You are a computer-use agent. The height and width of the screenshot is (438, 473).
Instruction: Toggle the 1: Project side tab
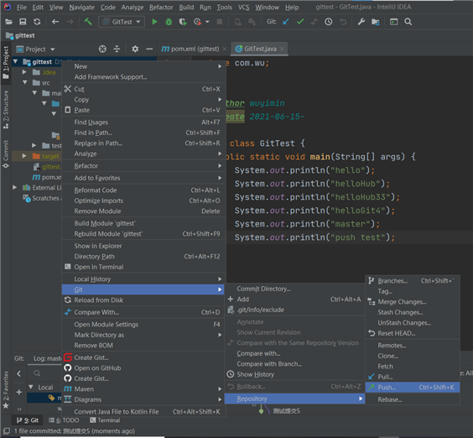6,62
